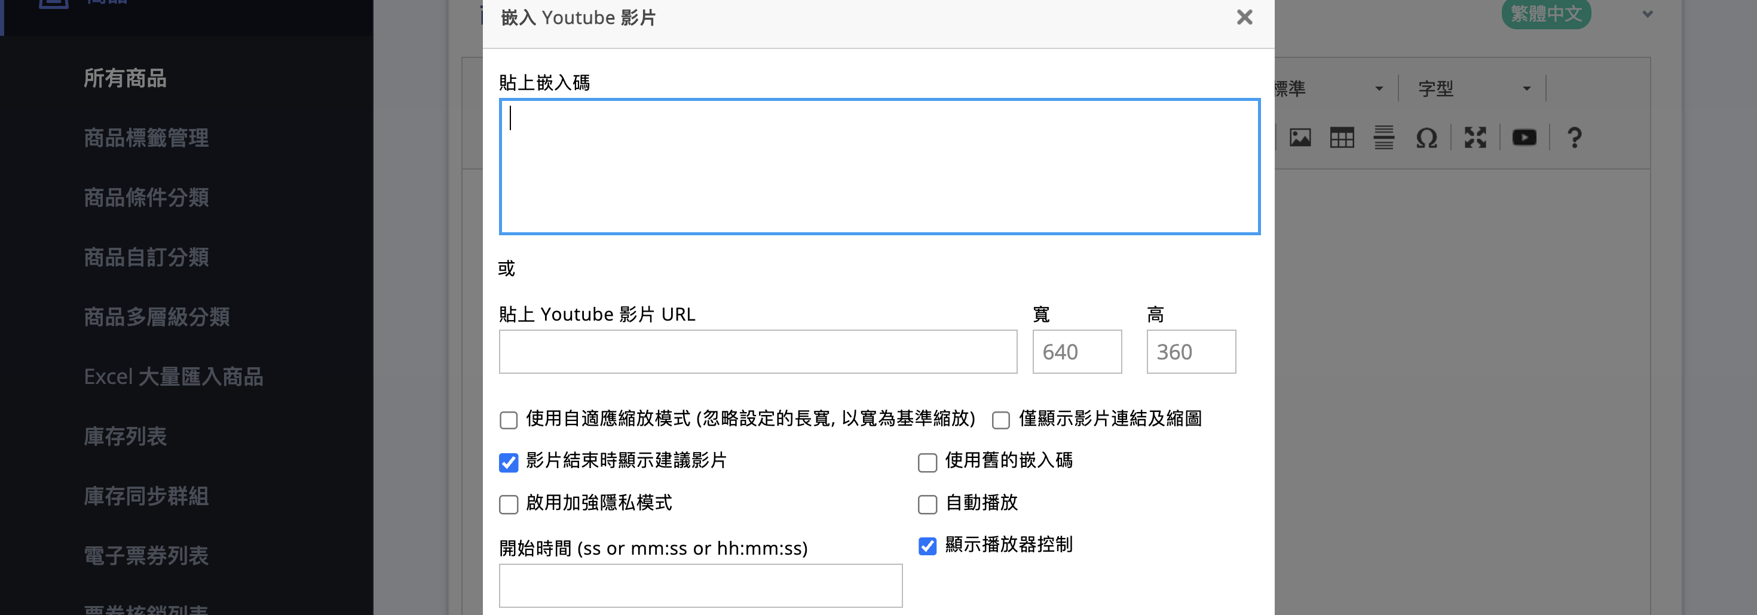The height and width of the screenshot is (615, 1757).
Task: Click the YouTube embed toolbar icon
Action: coord(1525,138)
